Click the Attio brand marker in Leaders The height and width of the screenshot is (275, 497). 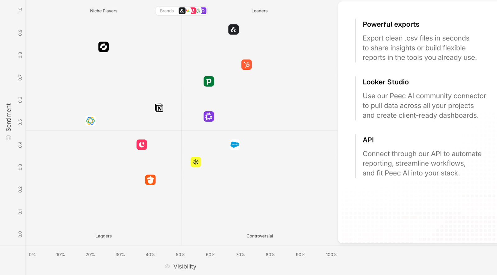pyautogui.click(x=234, y=29)
